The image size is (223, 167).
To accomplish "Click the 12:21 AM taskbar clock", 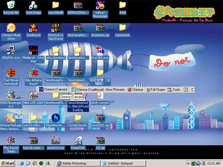I will pyautogui.click(x=214, y=163).
